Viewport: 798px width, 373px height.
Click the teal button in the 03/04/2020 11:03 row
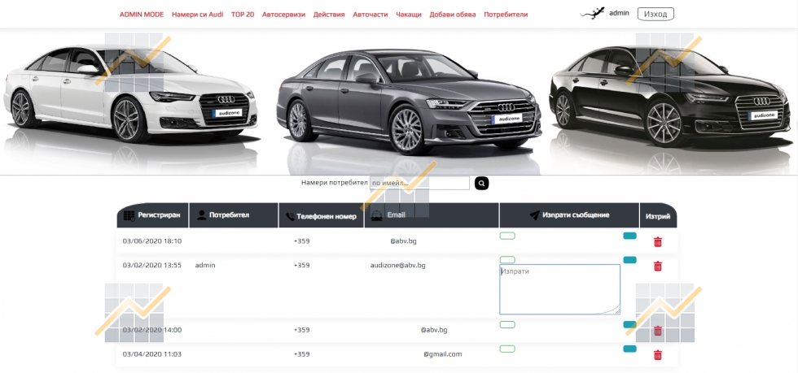[x=629, y=349]
